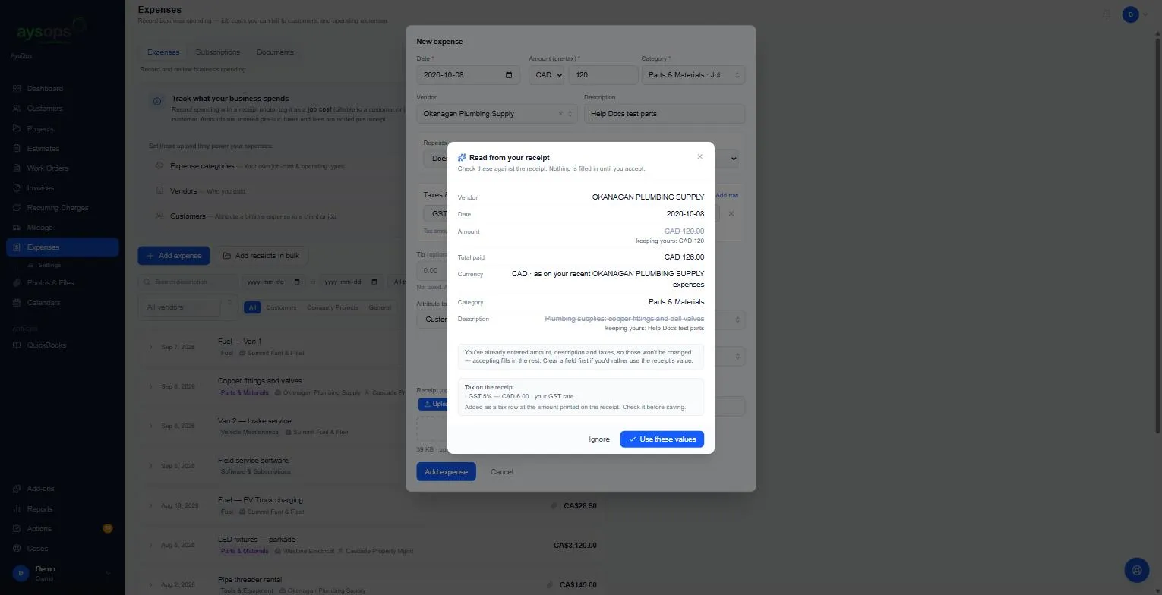Open Dashboard in sidebar
Image resolution: width=1162 pixels, height=595 pixels.
coord(45,89)
